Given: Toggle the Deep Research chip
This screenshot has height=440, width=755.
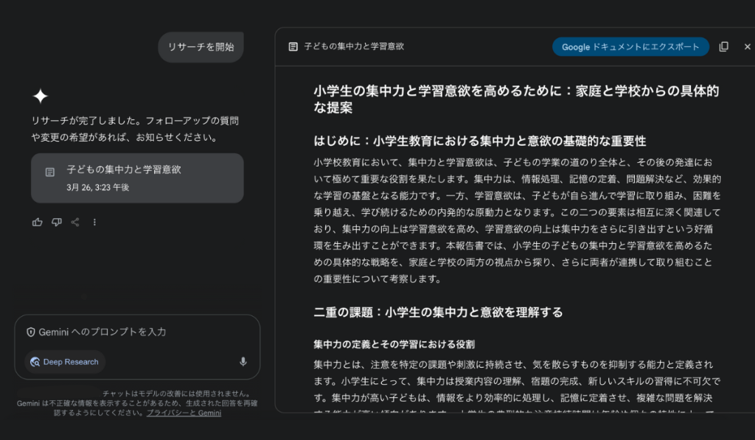Looking at the screenshot, I should coord(64,362).
